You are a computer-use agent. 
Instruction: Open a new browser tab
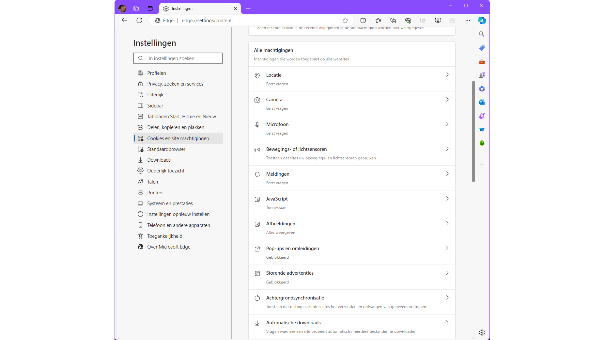click(248, 8)
